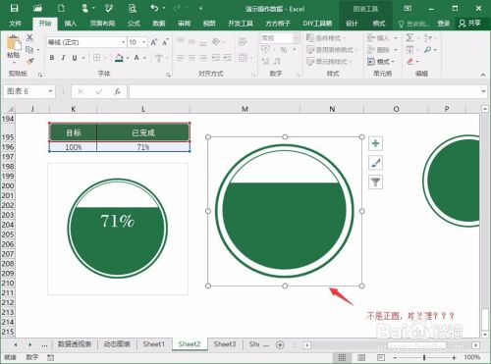Click the zoom slider handle

[424, 357]
